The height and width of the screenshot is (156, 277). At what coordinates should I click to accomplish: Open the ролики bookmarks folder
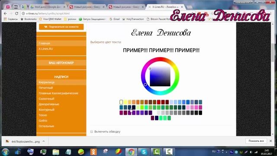coord(70,19)
